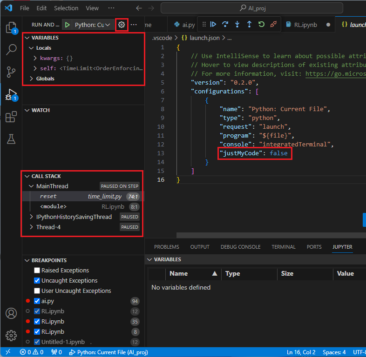Collapse the VARIABLES section in sidebar
Image resolution: width=366 pixels, height=357 pixels.
27,38
